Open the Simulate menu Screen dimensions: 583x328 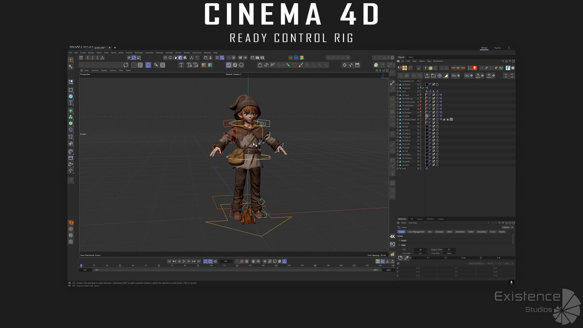169,52
